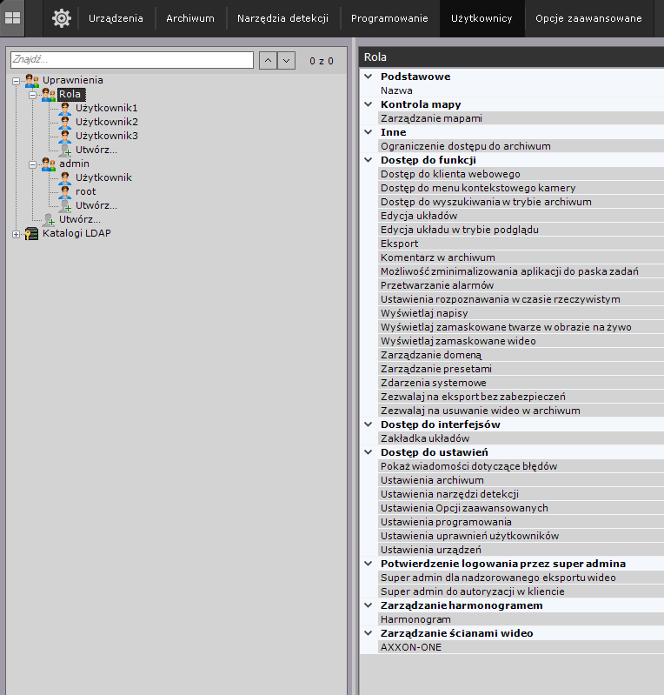Click the search previous result up arrow

coord(268,60)
